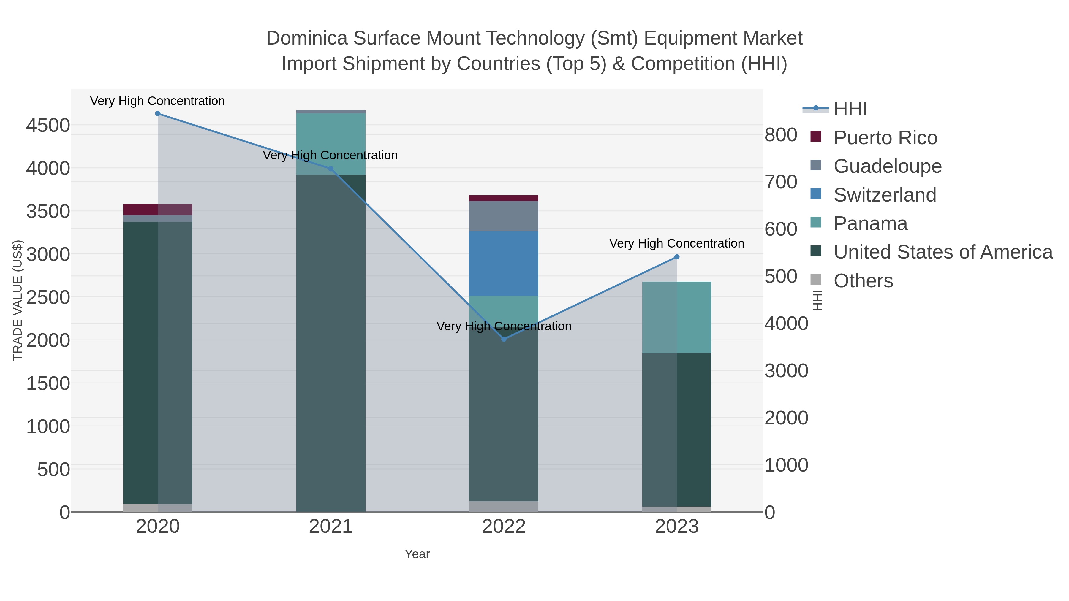Viewport: 1069px width, 601px height.
Task: Click the 2020 Others gray bar segment
Action: click(x=158, y=508)
